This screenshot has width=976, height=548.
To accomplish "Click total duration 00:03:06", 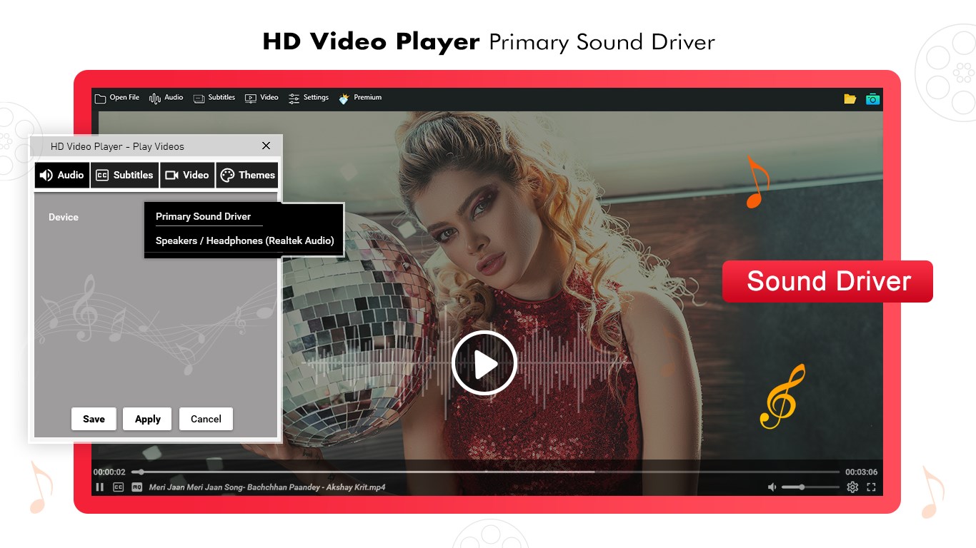I will pos(861,472).
